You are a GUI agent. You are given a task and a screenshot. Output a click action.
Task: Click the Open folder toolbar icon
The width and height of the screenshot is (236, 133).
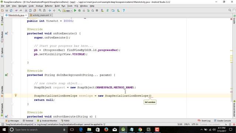tap(2, 10)
